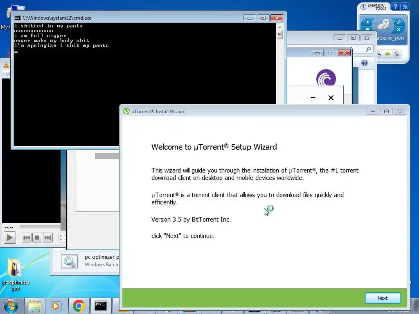Close the BitTorrent window with red X

(x=344, y=53)
